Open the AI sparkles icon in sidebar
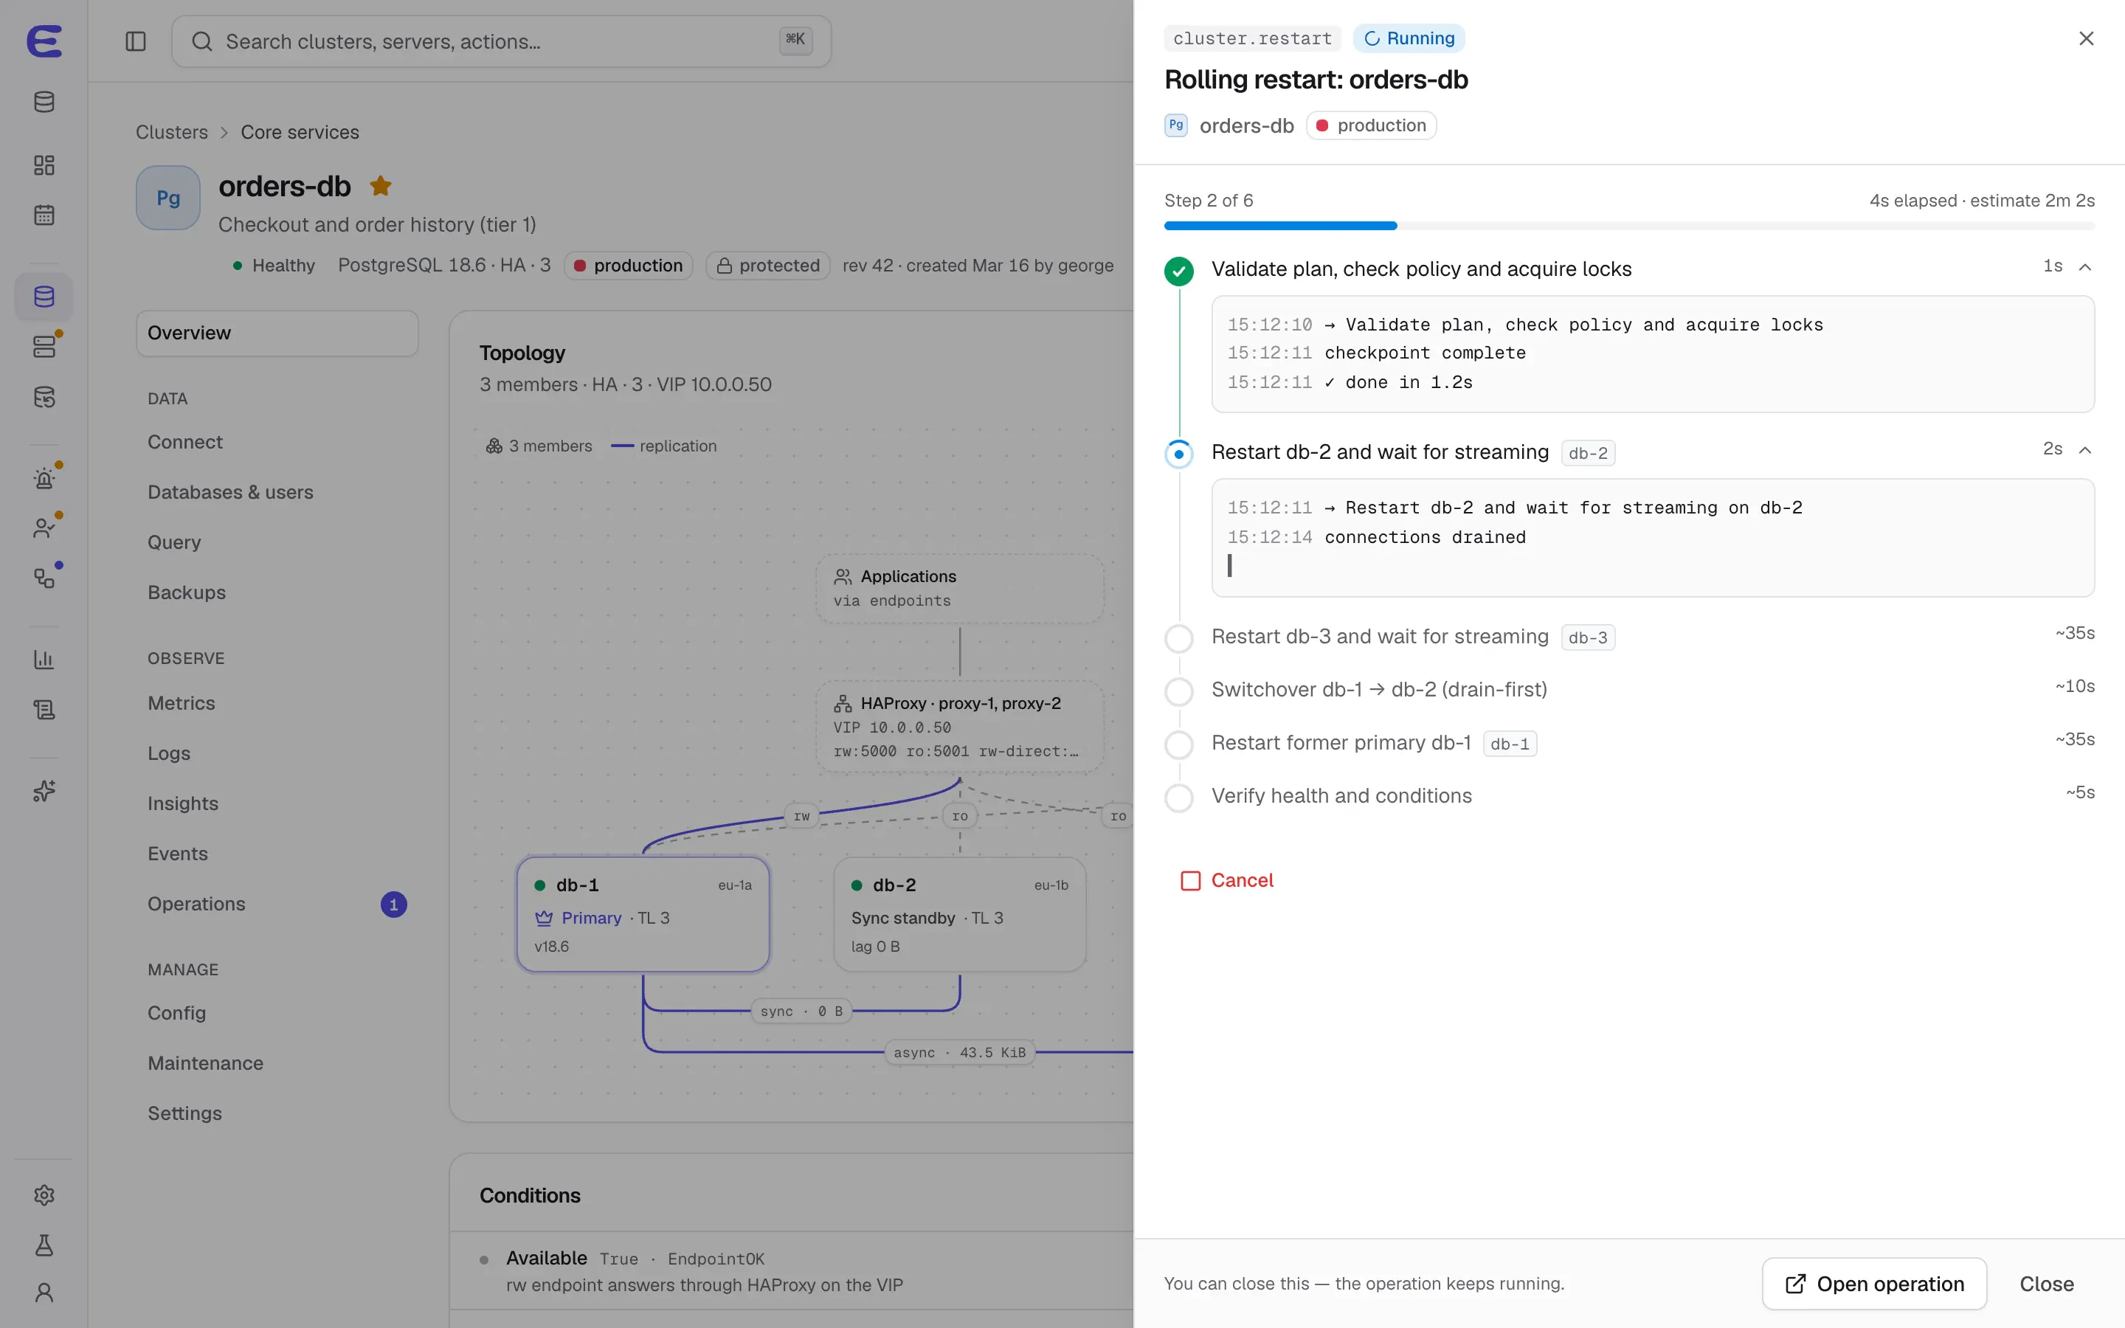Viewport: 2125px width, 1328px height. (44, 792)
